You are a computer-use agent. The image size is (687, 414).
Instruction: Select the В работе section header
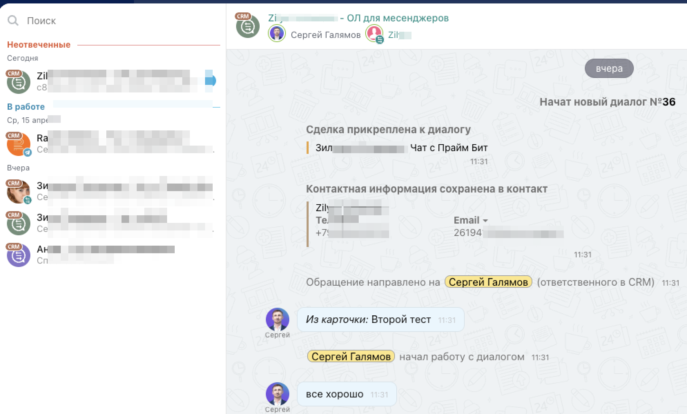pyautogui.click(x=26, y=107)
